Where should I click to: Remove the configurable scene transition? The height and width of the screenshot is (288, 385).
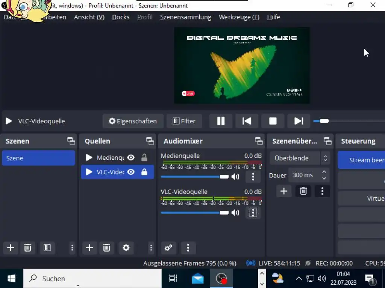coord(303,191)
